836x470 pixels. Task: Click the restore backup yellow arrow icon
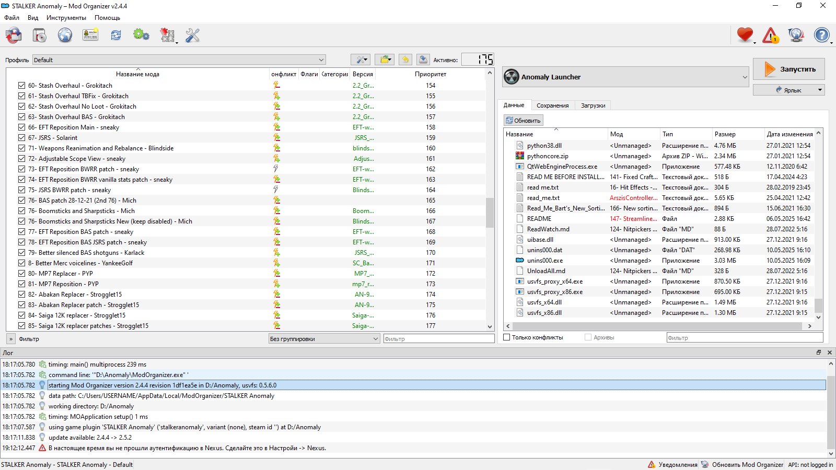(x=405, y=60)
